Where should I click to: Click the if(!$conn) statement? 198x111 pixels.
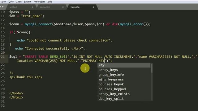20,32
